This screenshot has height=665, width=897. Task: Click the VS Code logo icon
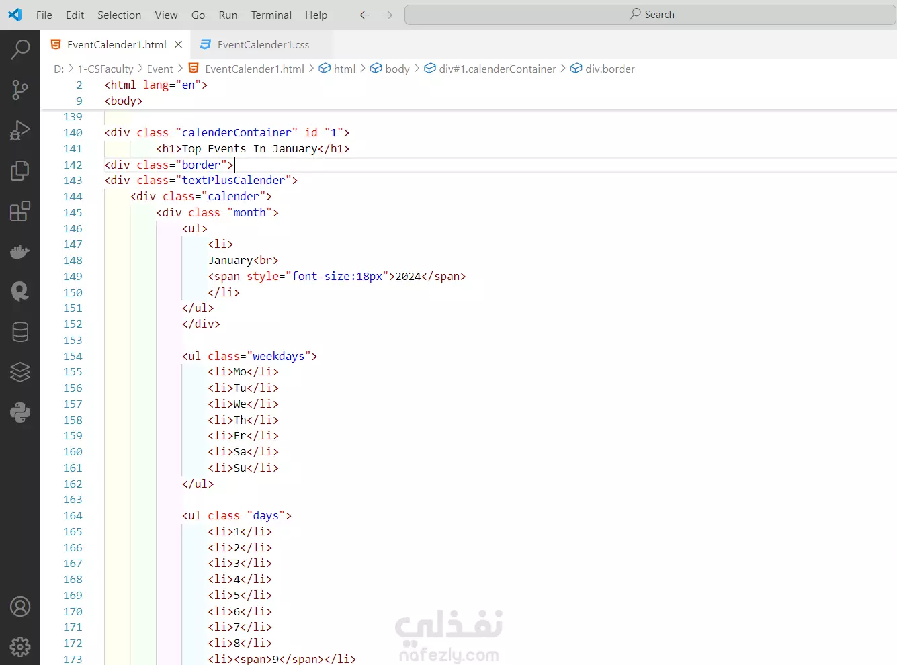(15, 15)
